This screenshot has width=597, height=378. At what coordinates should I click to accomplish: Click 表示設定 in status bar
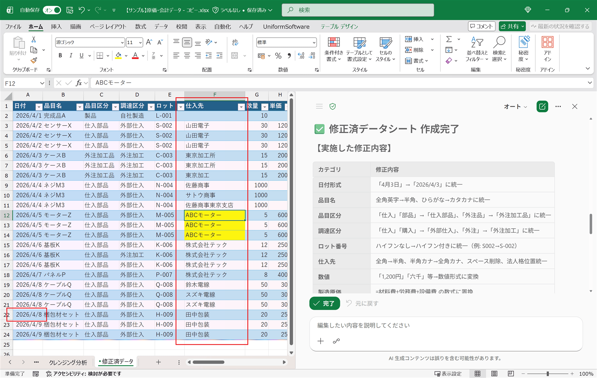[448, 374]
